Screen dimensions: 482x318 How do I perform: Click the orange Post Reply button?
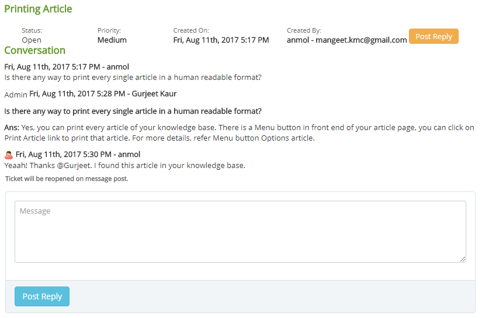point(434,36)
